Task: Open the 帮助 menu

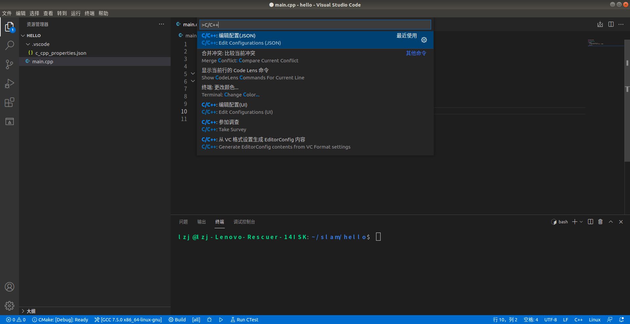Action: (x=103, y=13)
